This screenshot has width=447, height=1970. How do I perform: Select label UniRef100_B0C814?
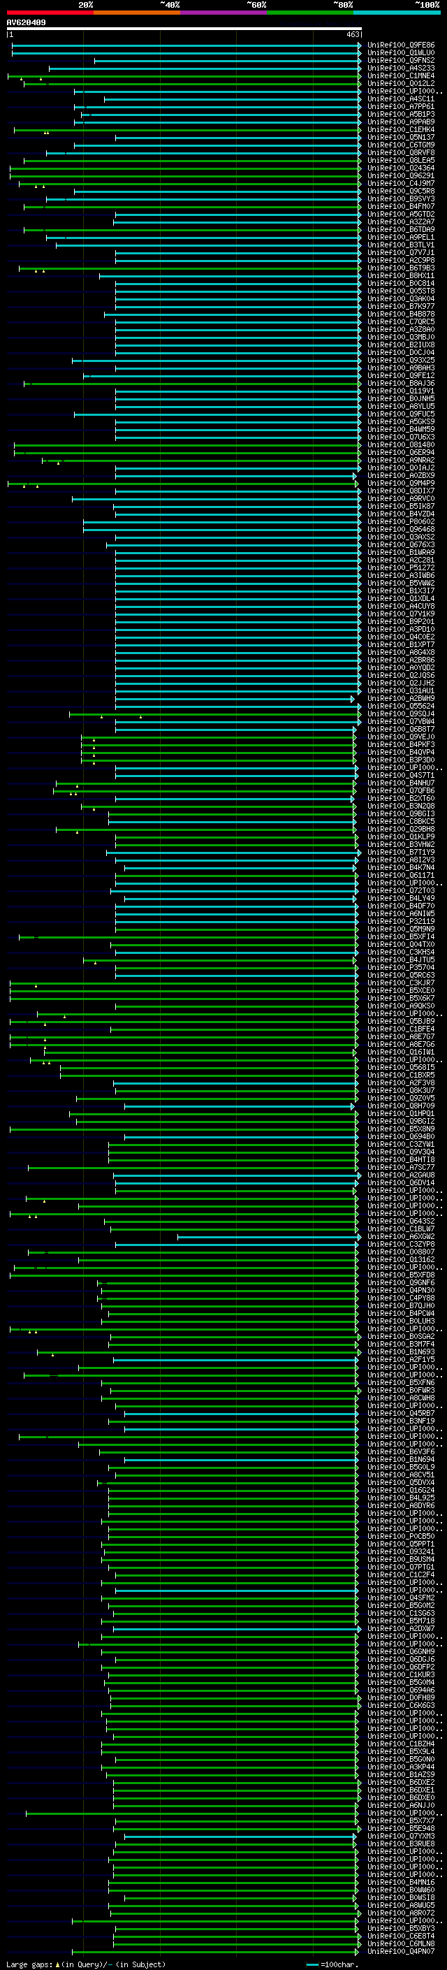click(x=400, y=284)
